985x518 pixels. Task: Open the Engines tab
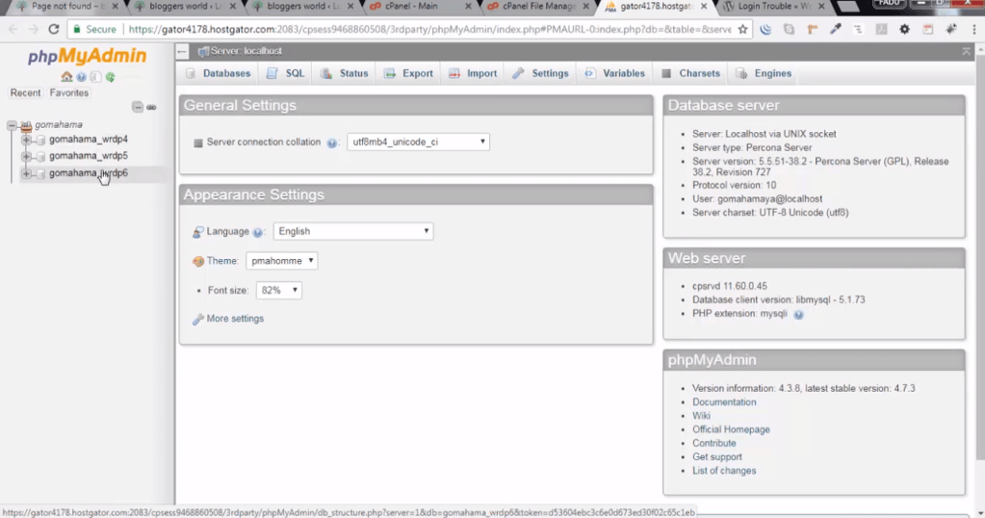point(764,73)
